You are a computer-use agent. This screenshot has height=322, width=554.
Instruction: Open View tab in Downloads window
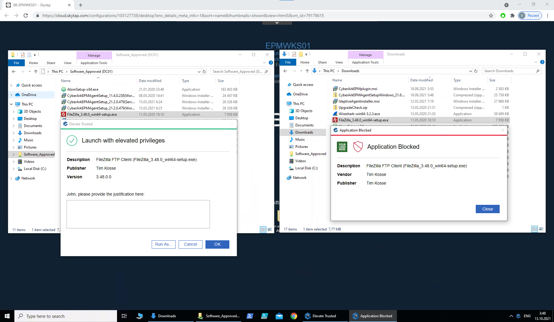(339, 62)
